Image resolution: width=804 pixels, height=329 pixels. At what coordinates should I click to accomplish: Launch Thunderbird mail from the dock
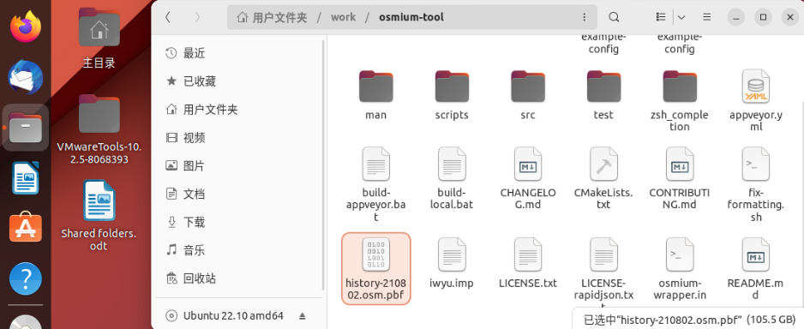coord(25,77)
